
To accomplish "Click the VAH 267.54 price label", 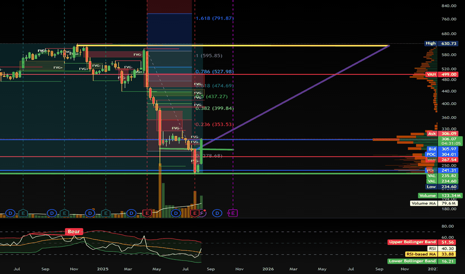I will [x=442, y=159].
